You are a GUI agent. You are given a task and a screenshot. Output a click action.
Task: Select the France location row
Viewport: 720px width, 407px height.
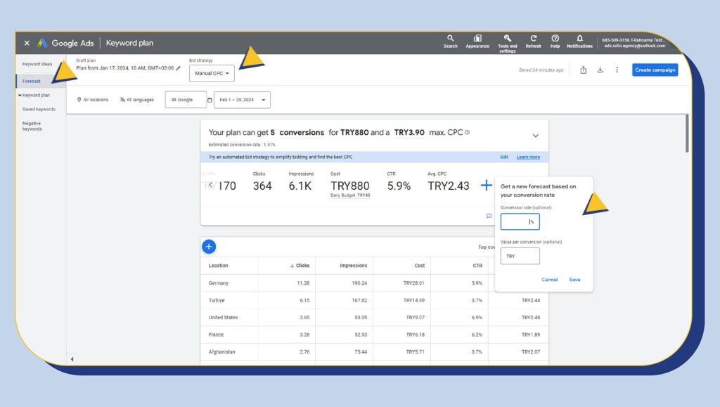pos(374,335)
